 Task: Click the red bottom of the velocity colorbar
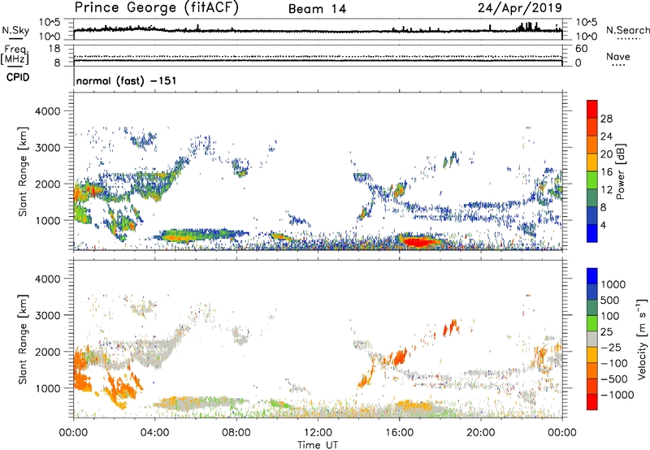pyautogui.click(x=592, y=402)
